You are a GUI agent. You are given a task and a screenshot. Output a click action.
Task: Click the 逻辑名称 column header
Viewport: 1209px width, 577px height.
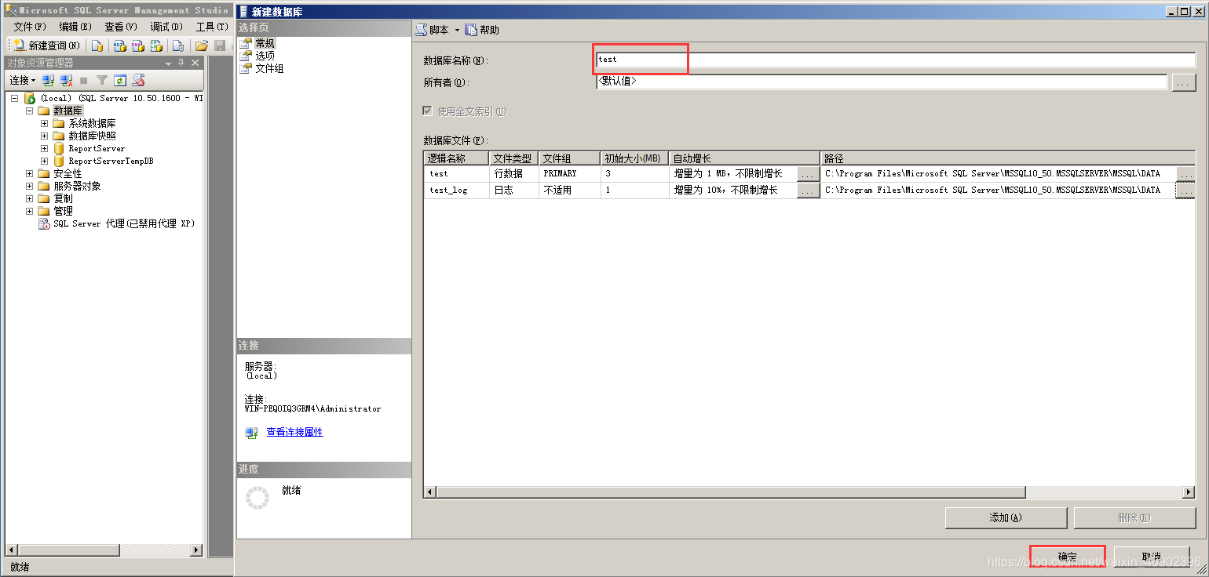(456, 158)
